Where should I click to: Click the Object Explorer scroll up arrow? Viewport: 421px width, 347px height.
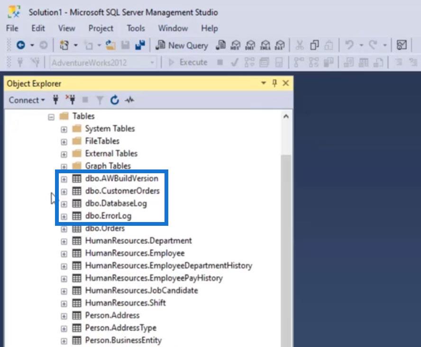click(x=285, y=116)
